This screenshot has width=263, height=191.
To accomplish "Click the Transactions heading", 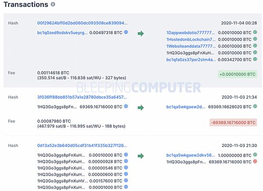I will click(26, 4).
